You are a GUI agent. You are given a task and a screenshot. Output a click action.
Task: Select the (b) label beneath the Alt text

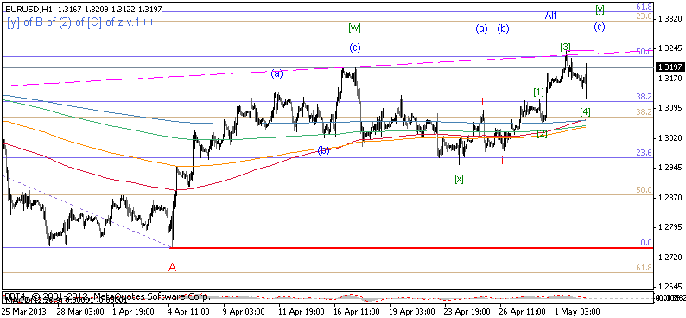click(503, 29)
